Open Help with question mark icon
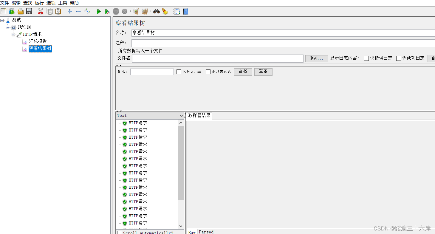The height and width of the screenshot is (234, 435). tap(185, 12)
